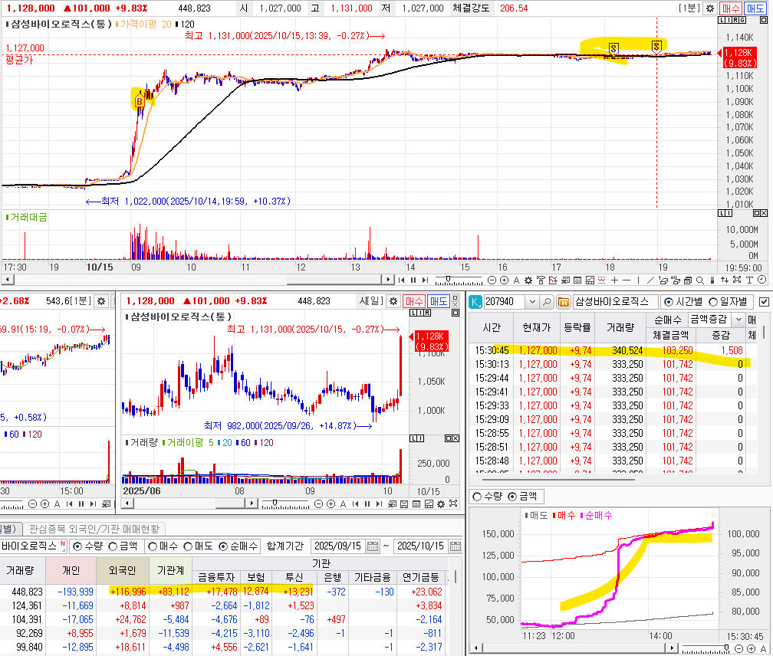This screenshot has width=773, height=656.
Task: Open the 금액증감 dropdown arrow
Action: 738,320
